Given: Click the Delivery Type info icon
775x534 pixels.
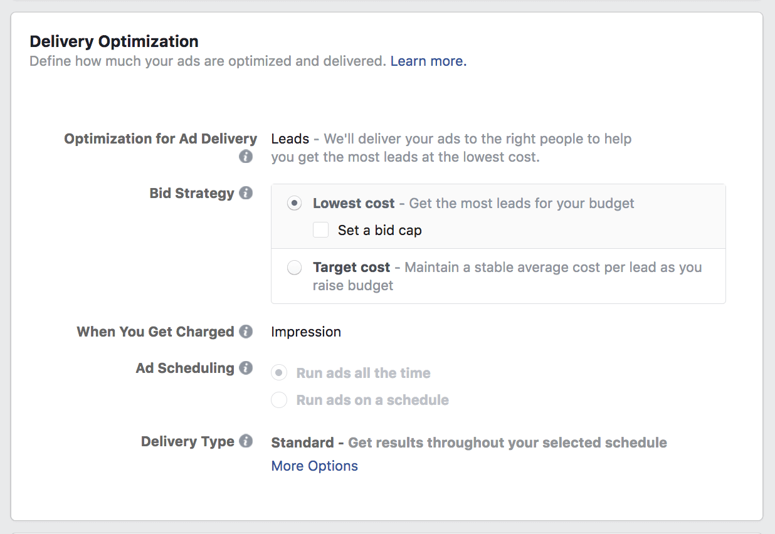Looking at the screenshot, I should coord(246,441).
